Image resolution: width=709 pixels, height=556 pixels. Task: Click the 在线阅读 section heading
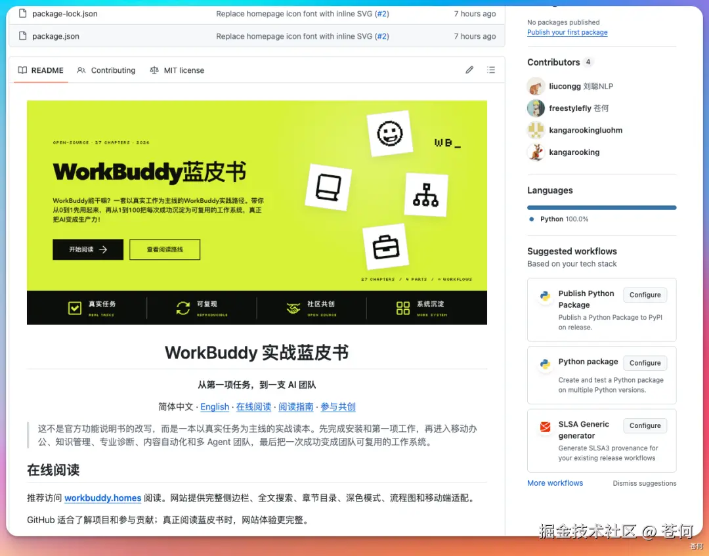53,470
